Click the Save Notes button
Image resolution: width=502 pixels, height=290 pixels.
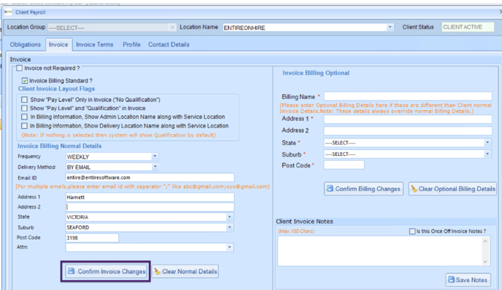(468, 280)
